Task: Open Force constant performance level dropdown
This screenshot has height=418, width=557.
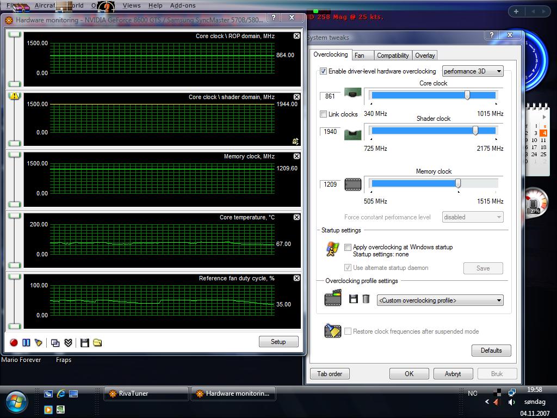Action: pos(473,217)
